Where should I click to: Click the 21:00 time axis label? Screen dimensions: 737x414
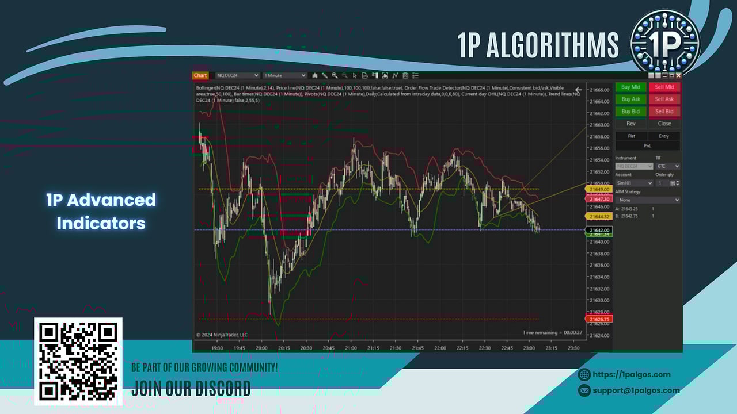[x=351, y=348]
